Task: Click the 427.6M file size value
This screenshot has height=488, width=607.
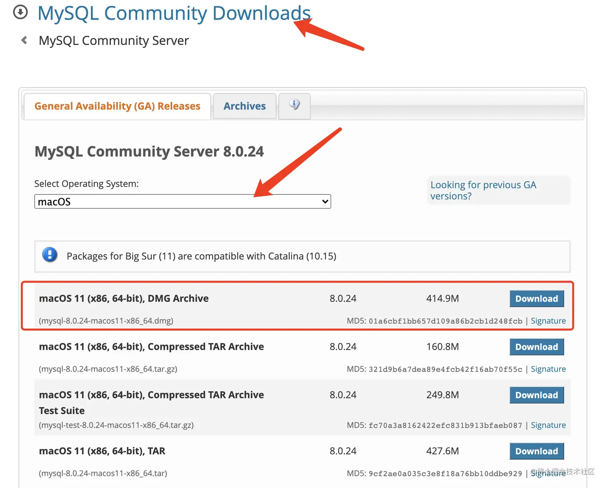Action: [x=442, y=451]
